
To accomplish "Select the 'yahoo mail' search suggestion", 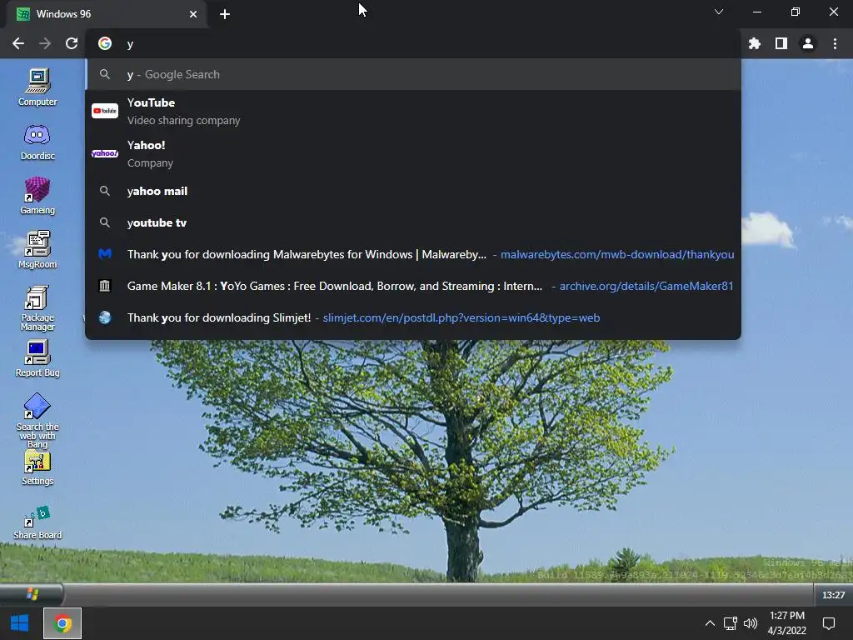I will [x=413, y=191].
